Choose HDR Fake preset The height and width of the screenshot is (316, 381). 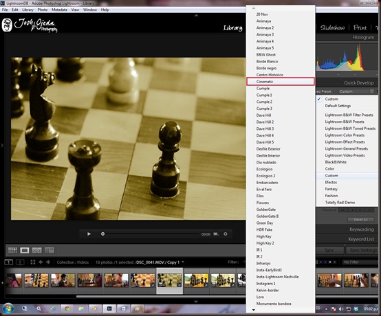coord(281,229)
